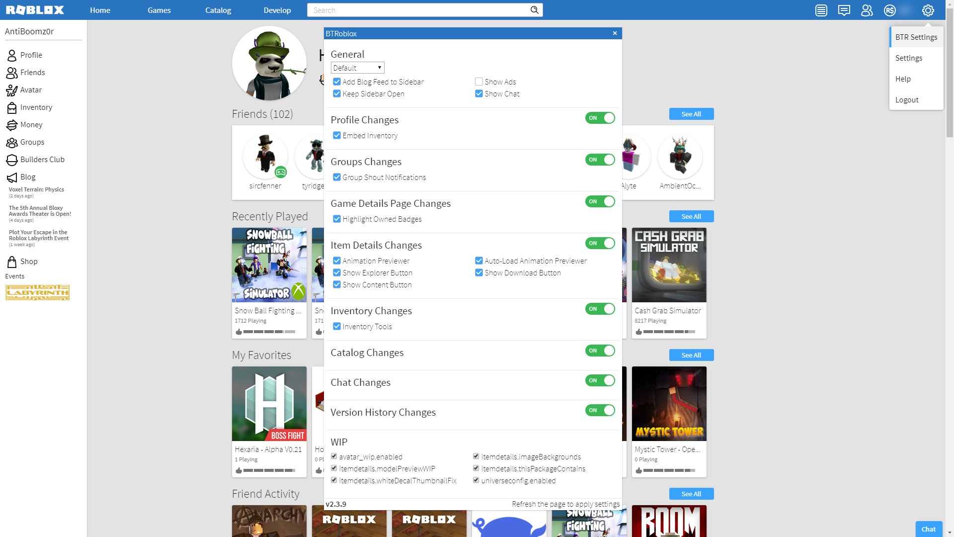The height and width of the screenshot is (537, 954).
Task: Click the Chat icon at bottom right
Action: coord(929,529)
